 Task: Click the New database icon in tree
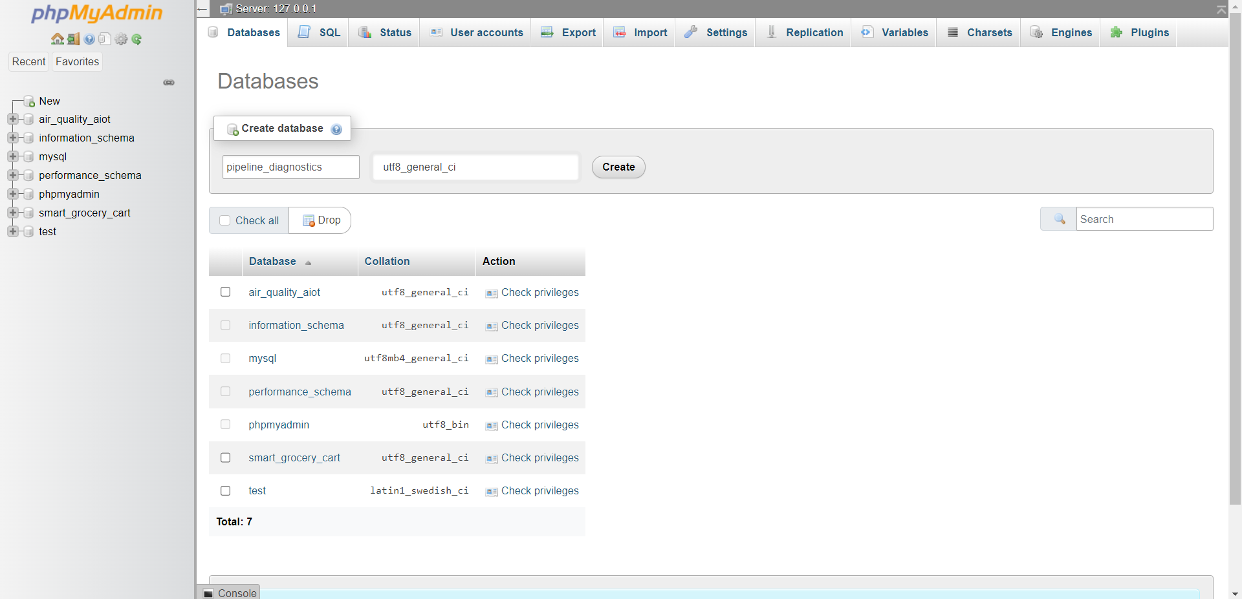click(x=29, y=101)
